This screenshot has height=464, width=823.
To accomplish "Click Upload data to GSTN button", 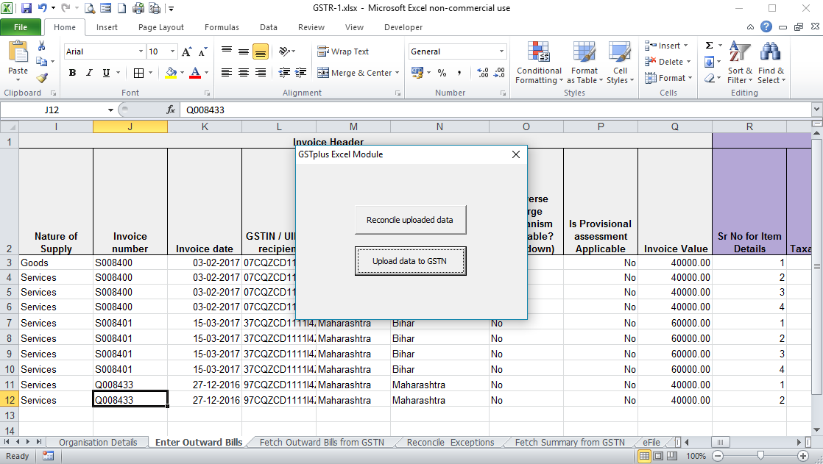I will coord(410,261).
